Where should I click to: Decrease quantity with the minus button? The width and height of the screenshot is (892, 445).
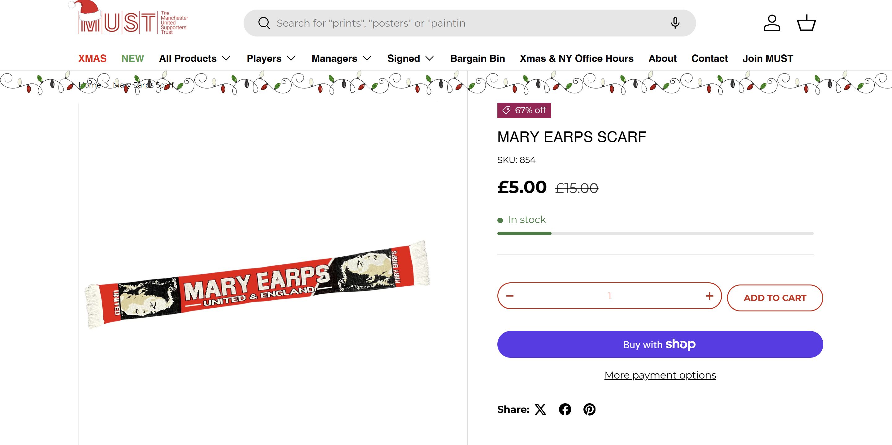click(x=510, y=296)
